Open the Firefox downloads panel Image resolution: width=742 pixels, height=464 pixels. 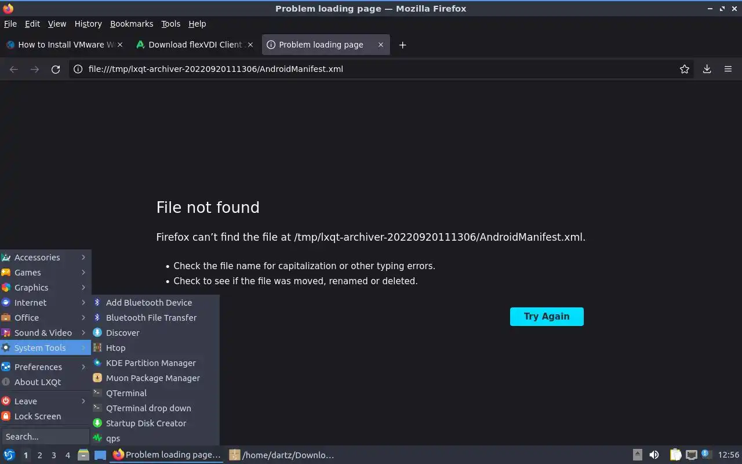click(707, 69)
